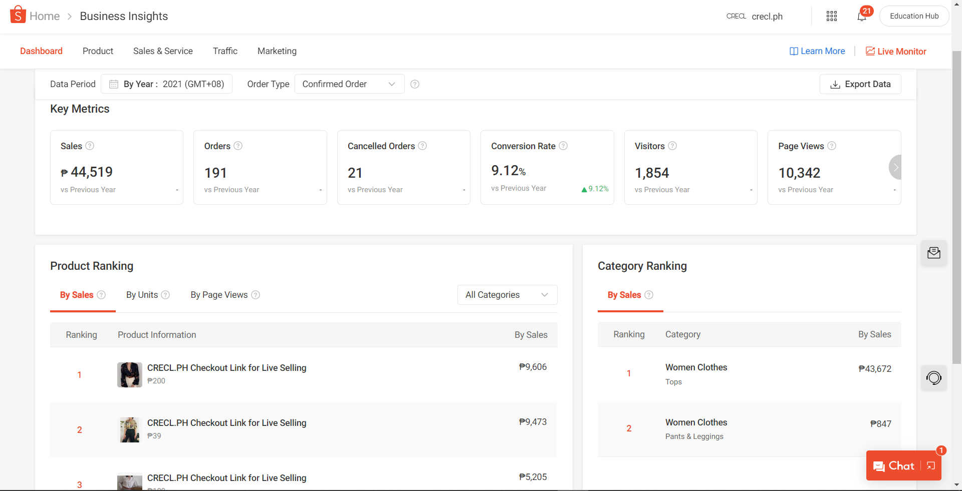This screenshot has height=491, width=962.
Task: Show next key metrics with arrow
Action: pos(895,167)
